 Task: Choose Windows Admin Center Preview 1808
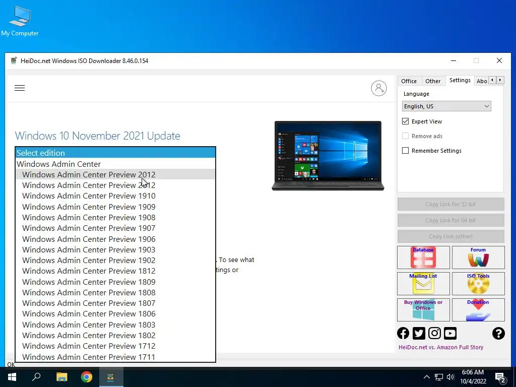[x=115, y=293]
